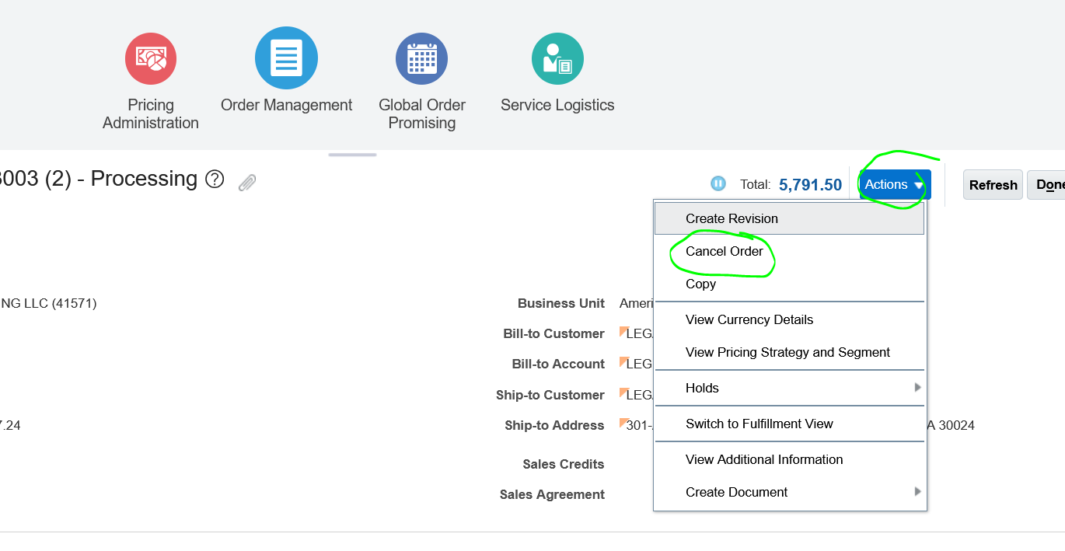The image size is (1065, 551).
Task: Select Copy menu entry
Action: point(790,284)
